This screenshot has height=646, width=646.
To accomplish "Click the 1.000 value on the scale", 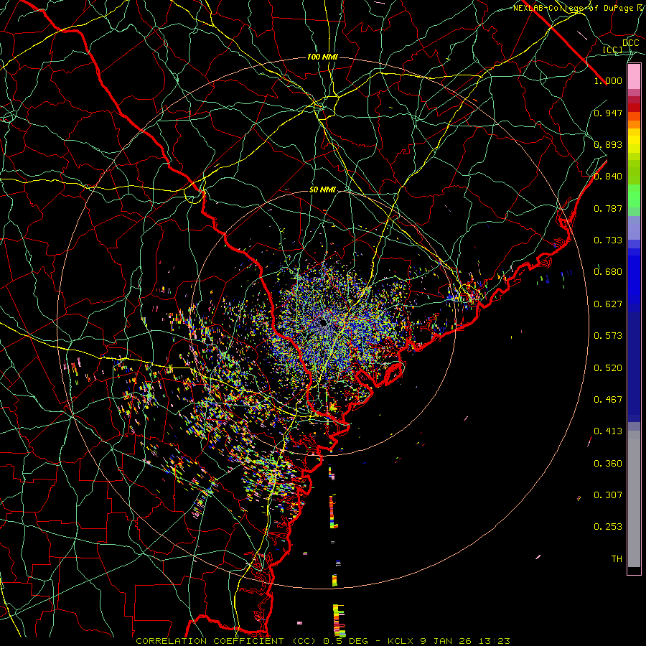I will (x=608, y=80).
